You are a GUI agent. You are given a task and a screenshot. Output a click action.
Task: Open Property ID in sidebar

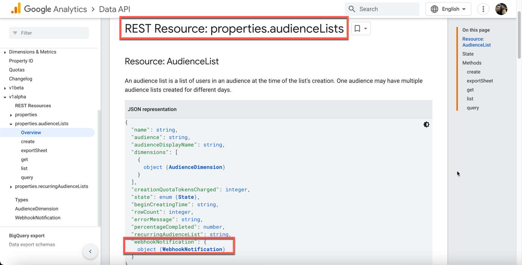[x=21, y=61]
